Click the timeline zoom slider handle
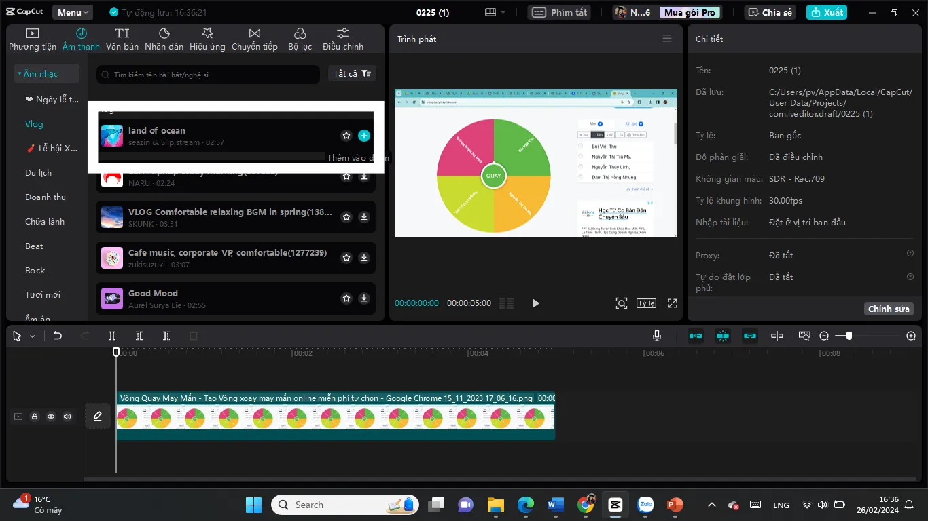The height and width of the screenshot is (521, 928). tap(849, 336)
